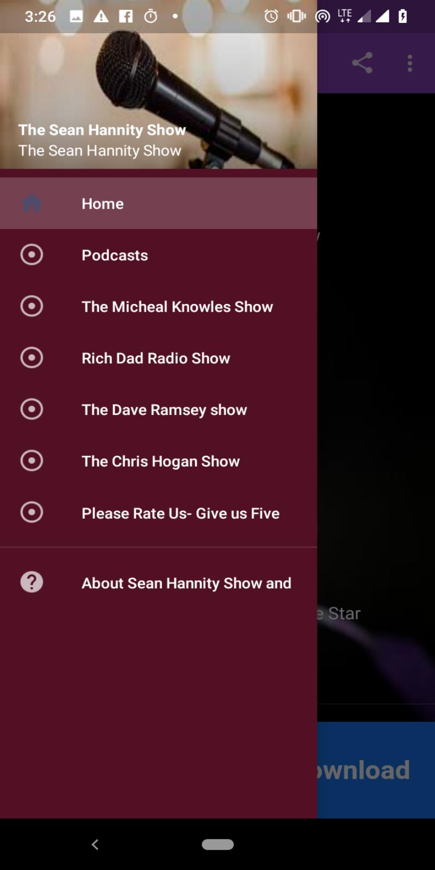This screenshot has width=435, height=870.
Task: Tap the circle icon beside Please Rate Us
Action: (32, 512)
